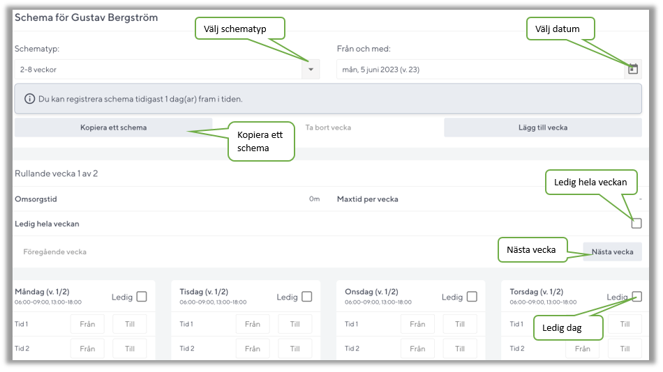Click the 'Kopiera ett schema' button
Image resolution: width=663 pixels, height=372 pixels.
click(x=113, y=127)
